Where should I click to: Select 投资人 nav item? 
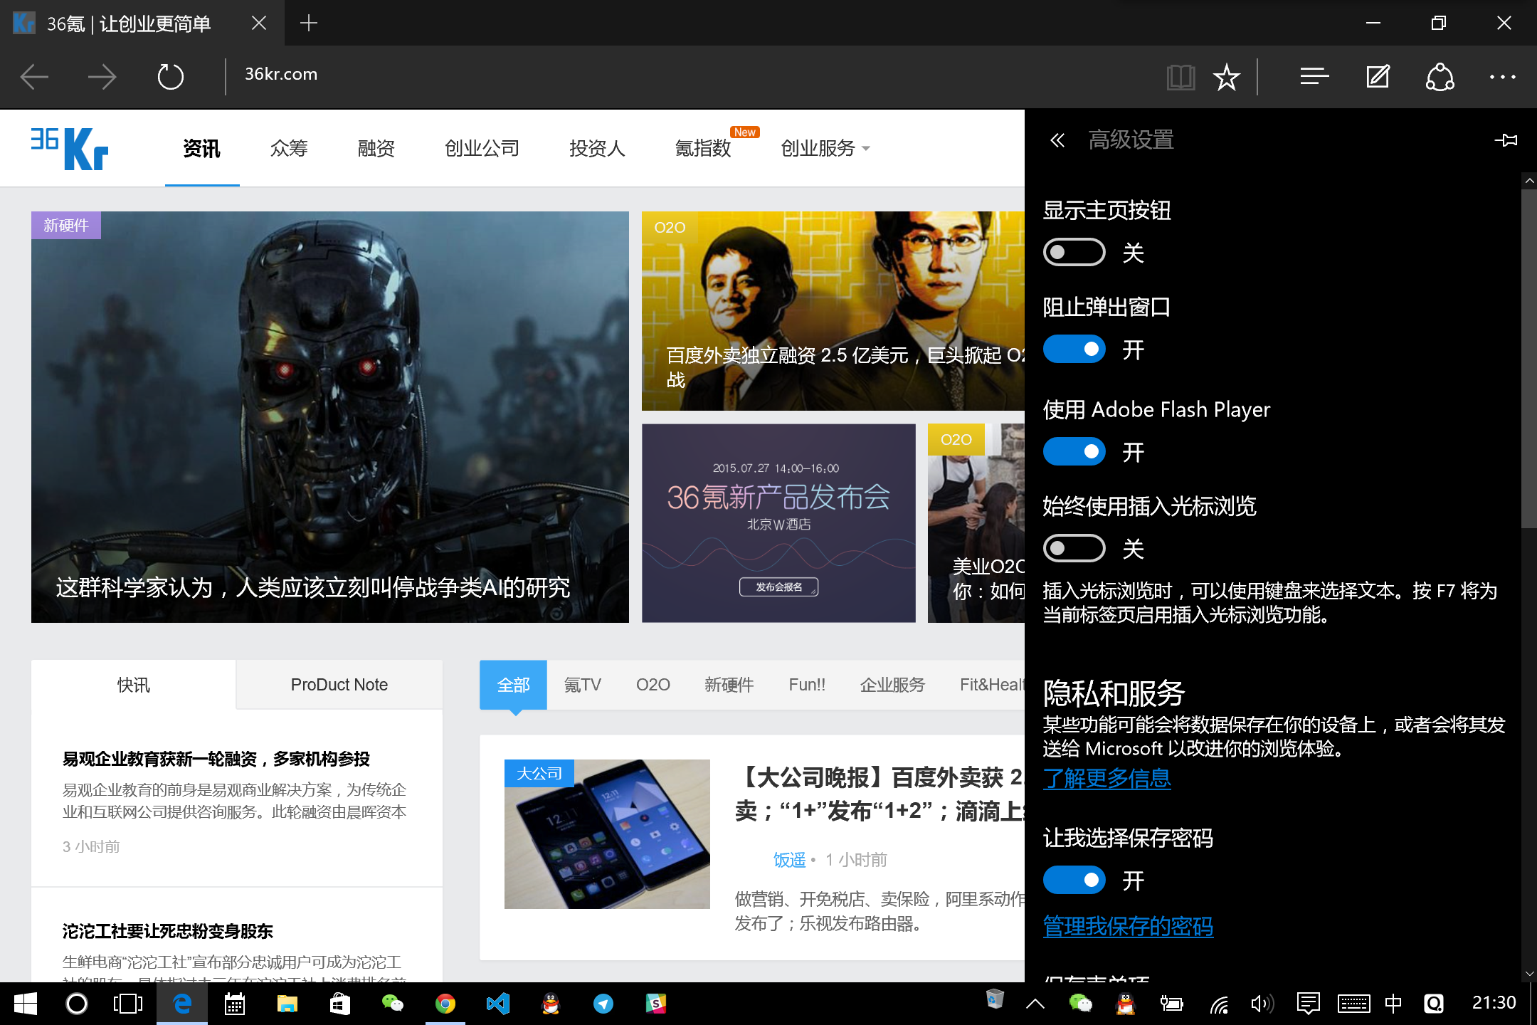[x=597, y=148]
